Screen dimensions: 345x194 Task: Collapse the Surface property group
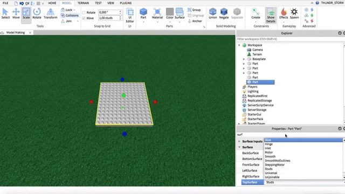239,147
